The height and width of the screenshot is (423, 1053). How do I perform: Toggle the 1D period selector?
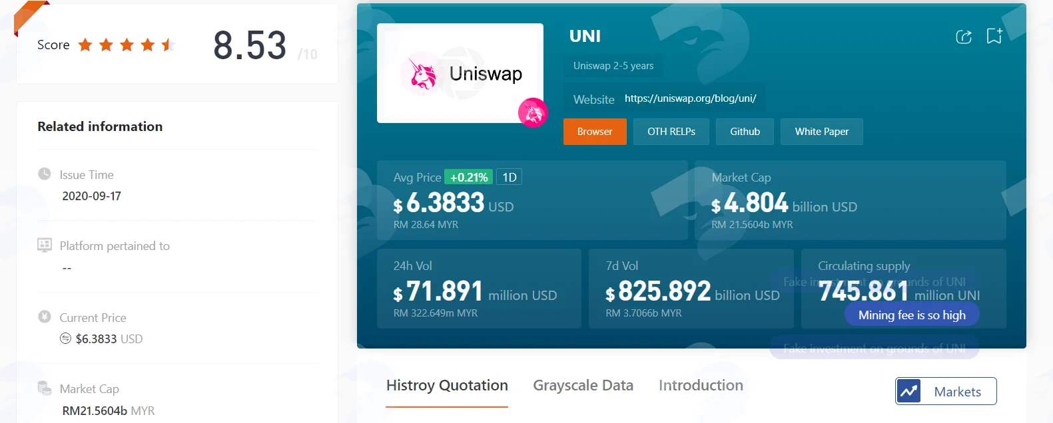point(510,177)
